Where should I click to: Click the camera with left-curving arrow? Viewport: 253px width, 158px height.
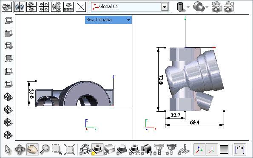(216, 7)
